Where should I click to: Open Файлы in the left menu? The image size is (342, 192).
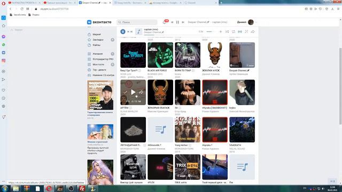96,45
